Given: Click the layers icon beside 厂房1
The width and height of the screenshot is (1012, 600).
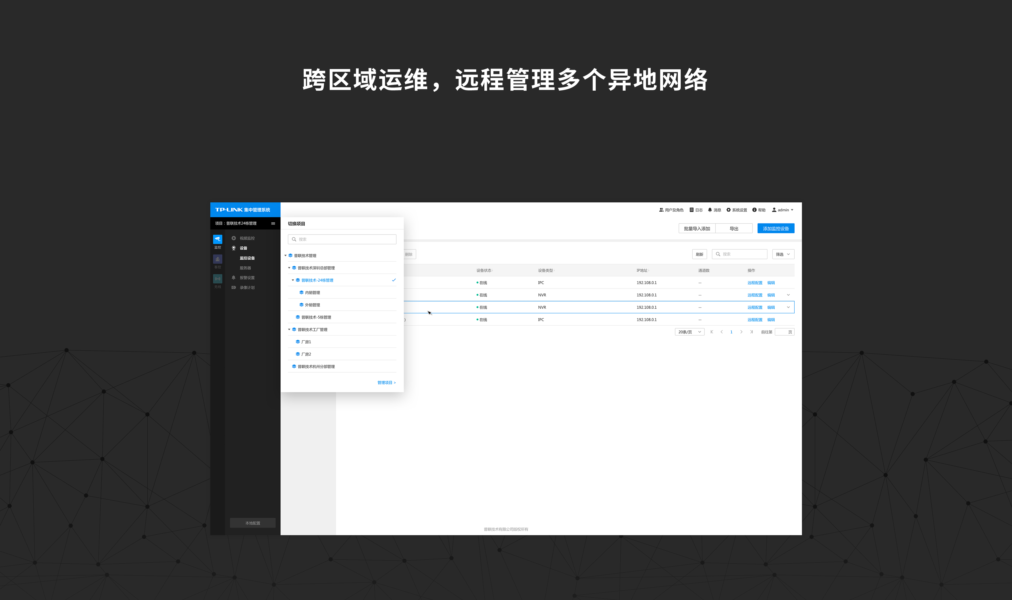Looking at the screenshot, I should [298, 342].
